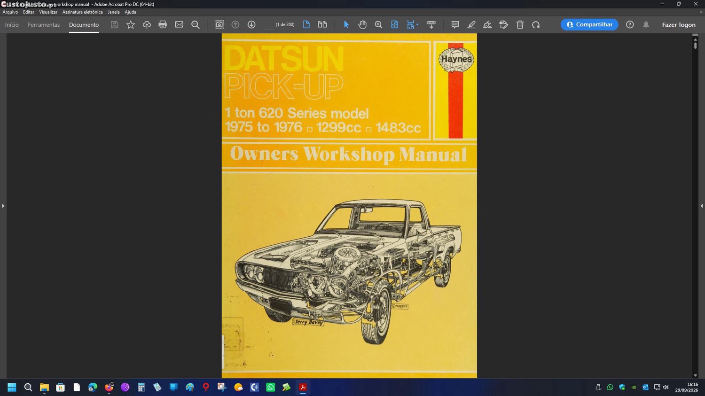The width and height of the screenshot is (705, 396).
Task: Switch to the Ferramentas tab
Action: [x=44, y=24]
